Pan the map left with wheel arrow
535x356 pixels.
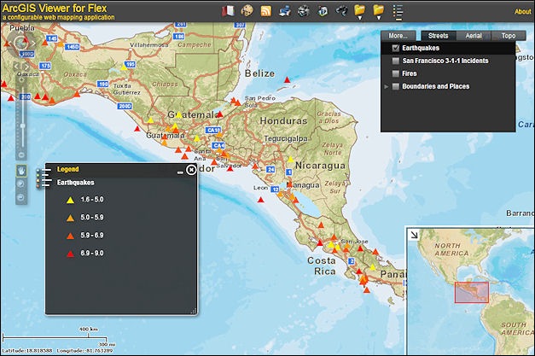(x=8, y=44)
